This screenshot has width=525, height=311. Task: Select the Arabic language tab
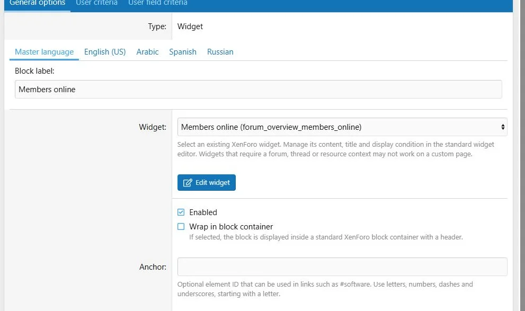(147, 52)
